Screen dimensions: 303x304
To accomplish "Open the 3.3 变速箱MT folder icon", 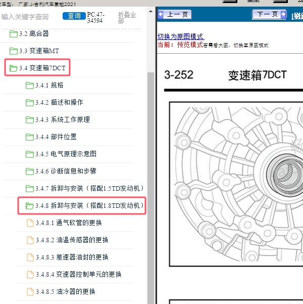I will 13,51.
